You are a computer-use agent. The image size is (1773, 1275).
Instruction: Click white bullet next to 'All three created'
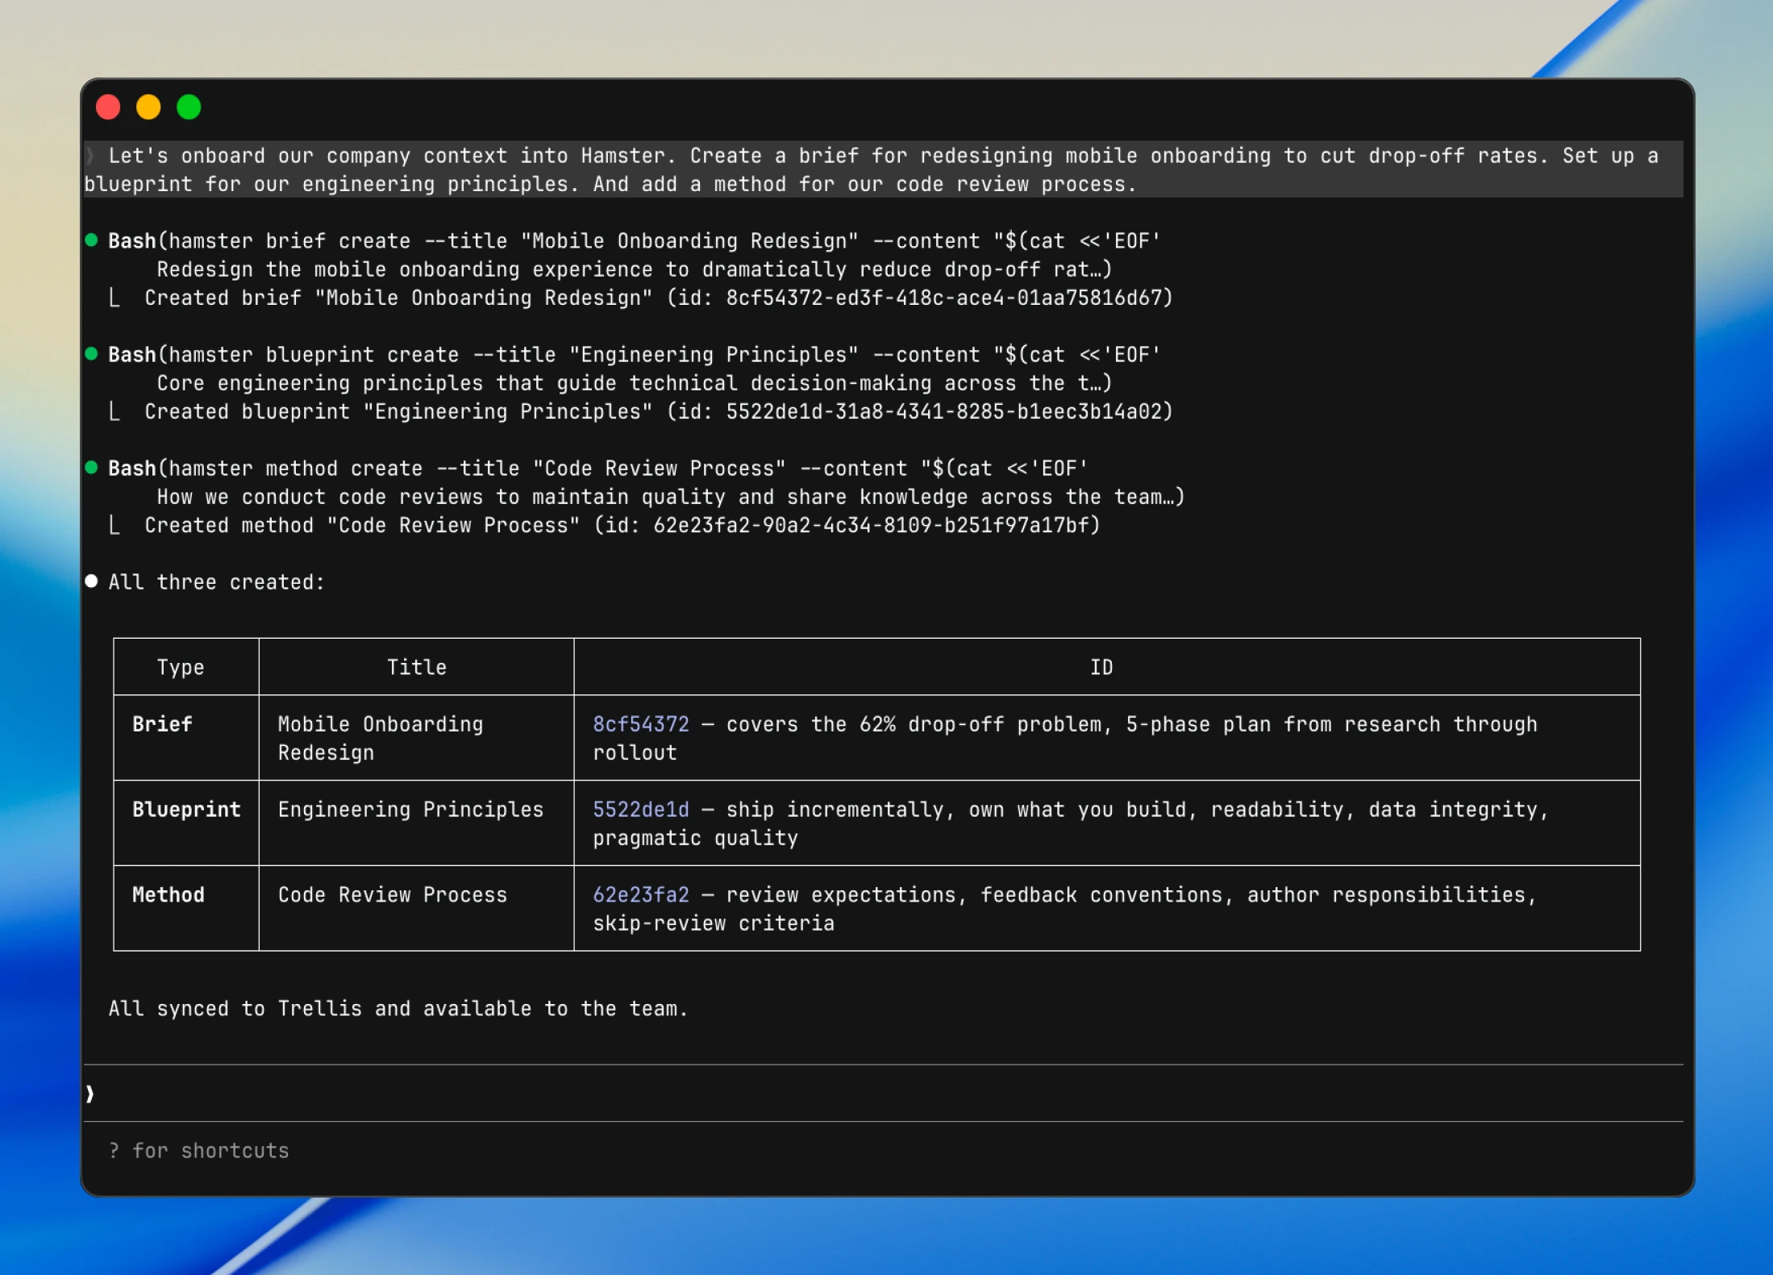(92, 581)
